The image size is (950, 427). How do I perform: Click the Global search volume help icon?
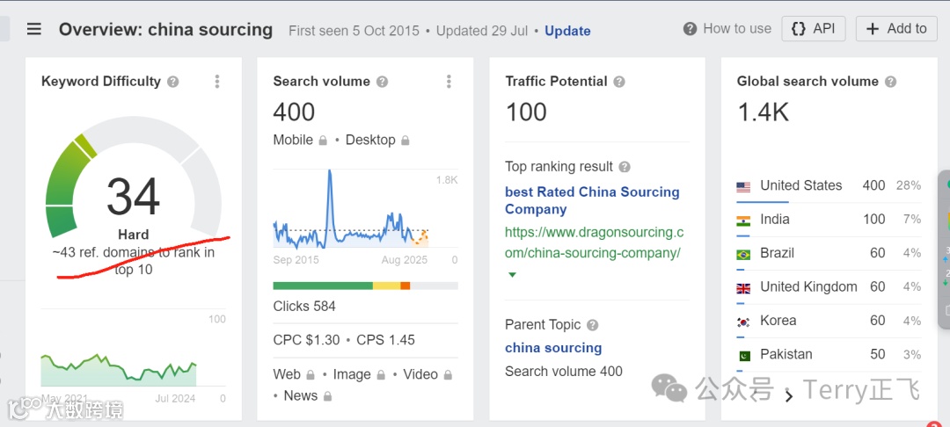click(890, 82)
